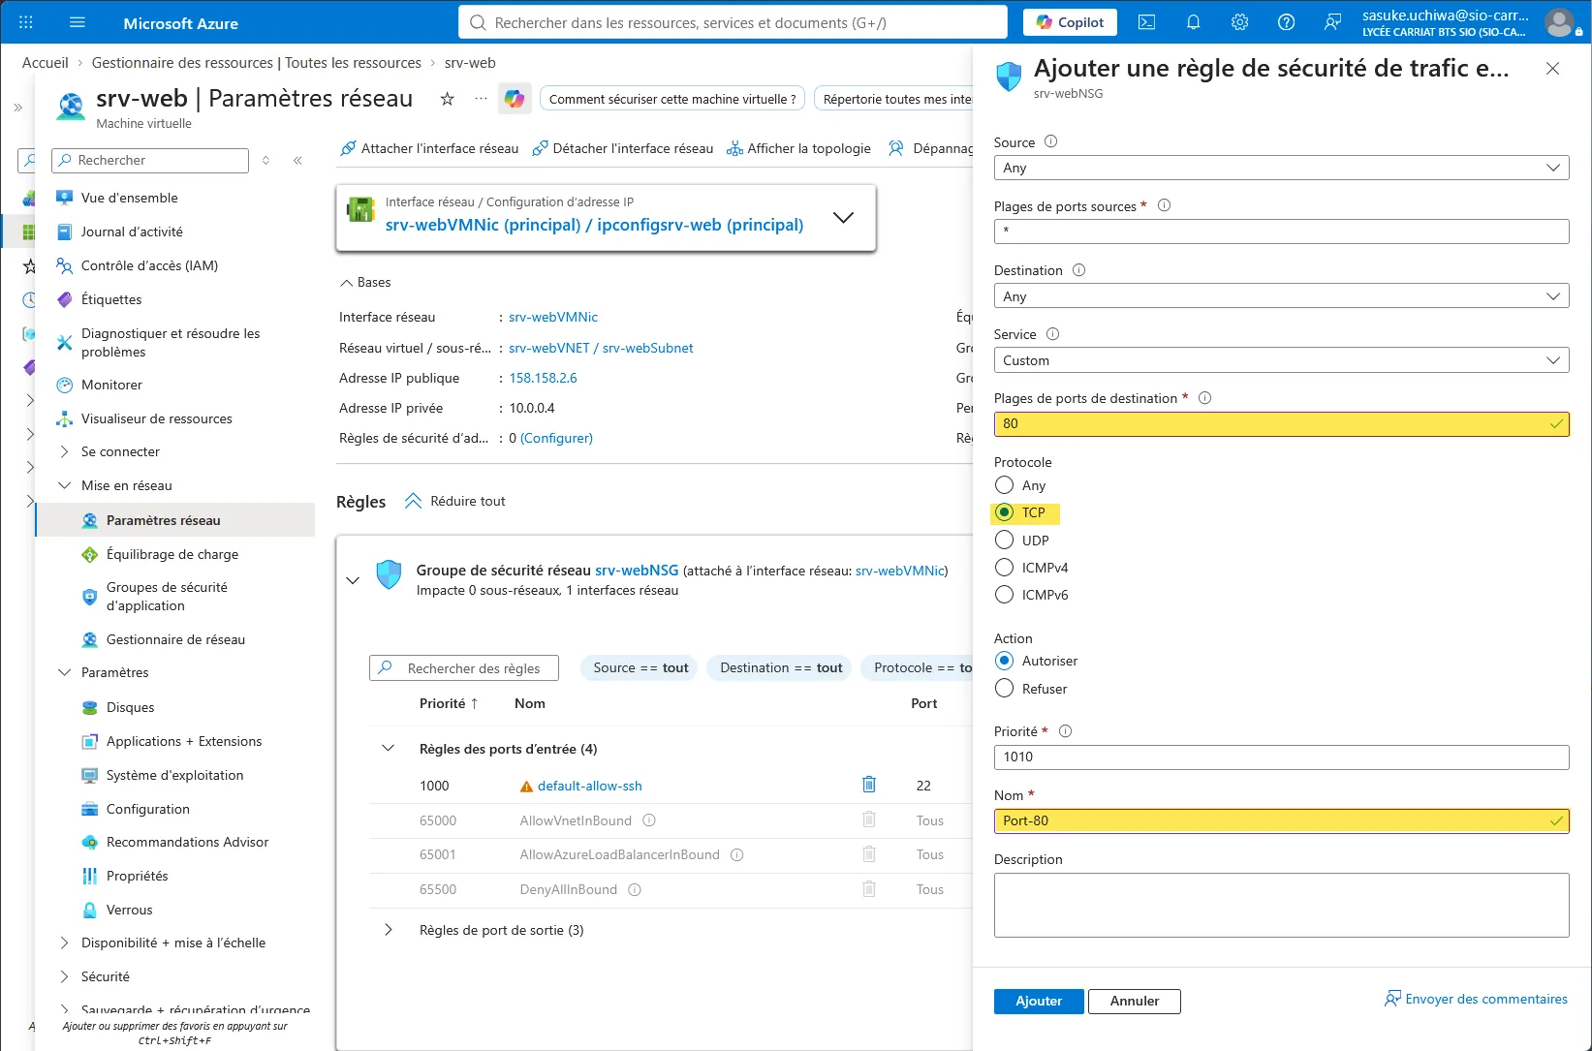The width and height of the screenshot is (1592, 1051).
Task: Collapse the srv-webNSG security group section
Action: pos(353,580)
